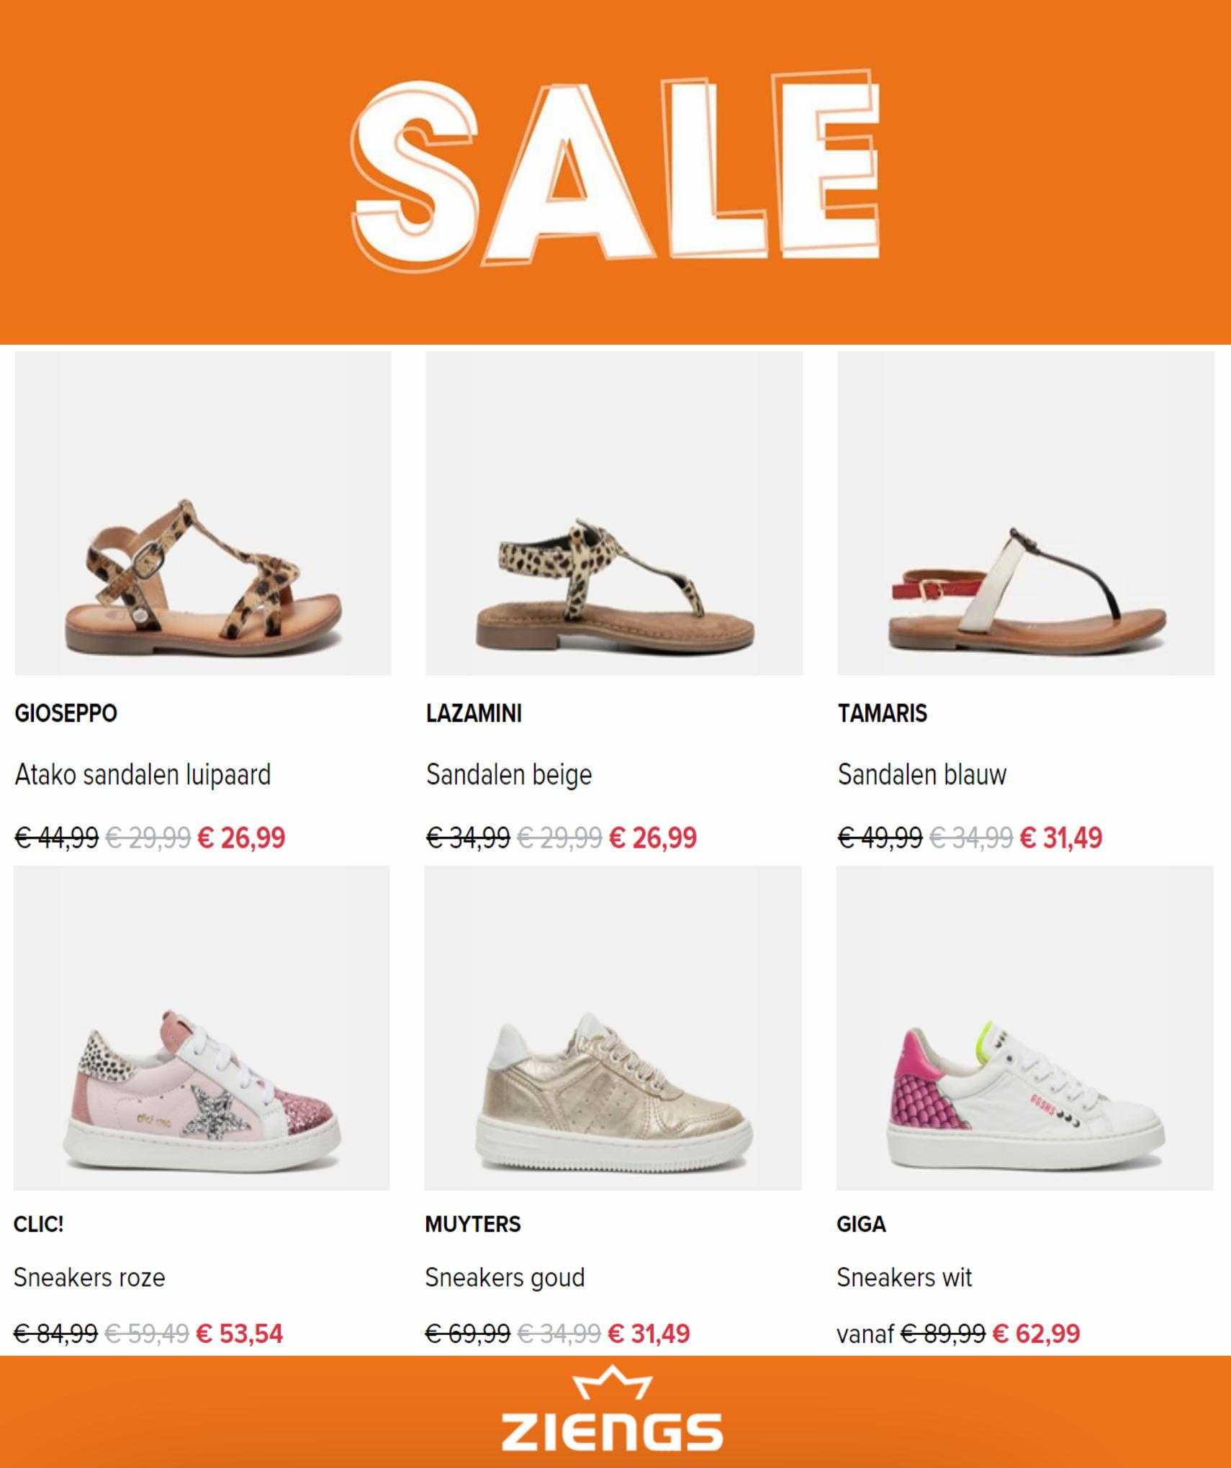Open Atako sandalen luipaard product title
The width and height of the screenshot is (1231, 1468).
[x=143, y=775]
